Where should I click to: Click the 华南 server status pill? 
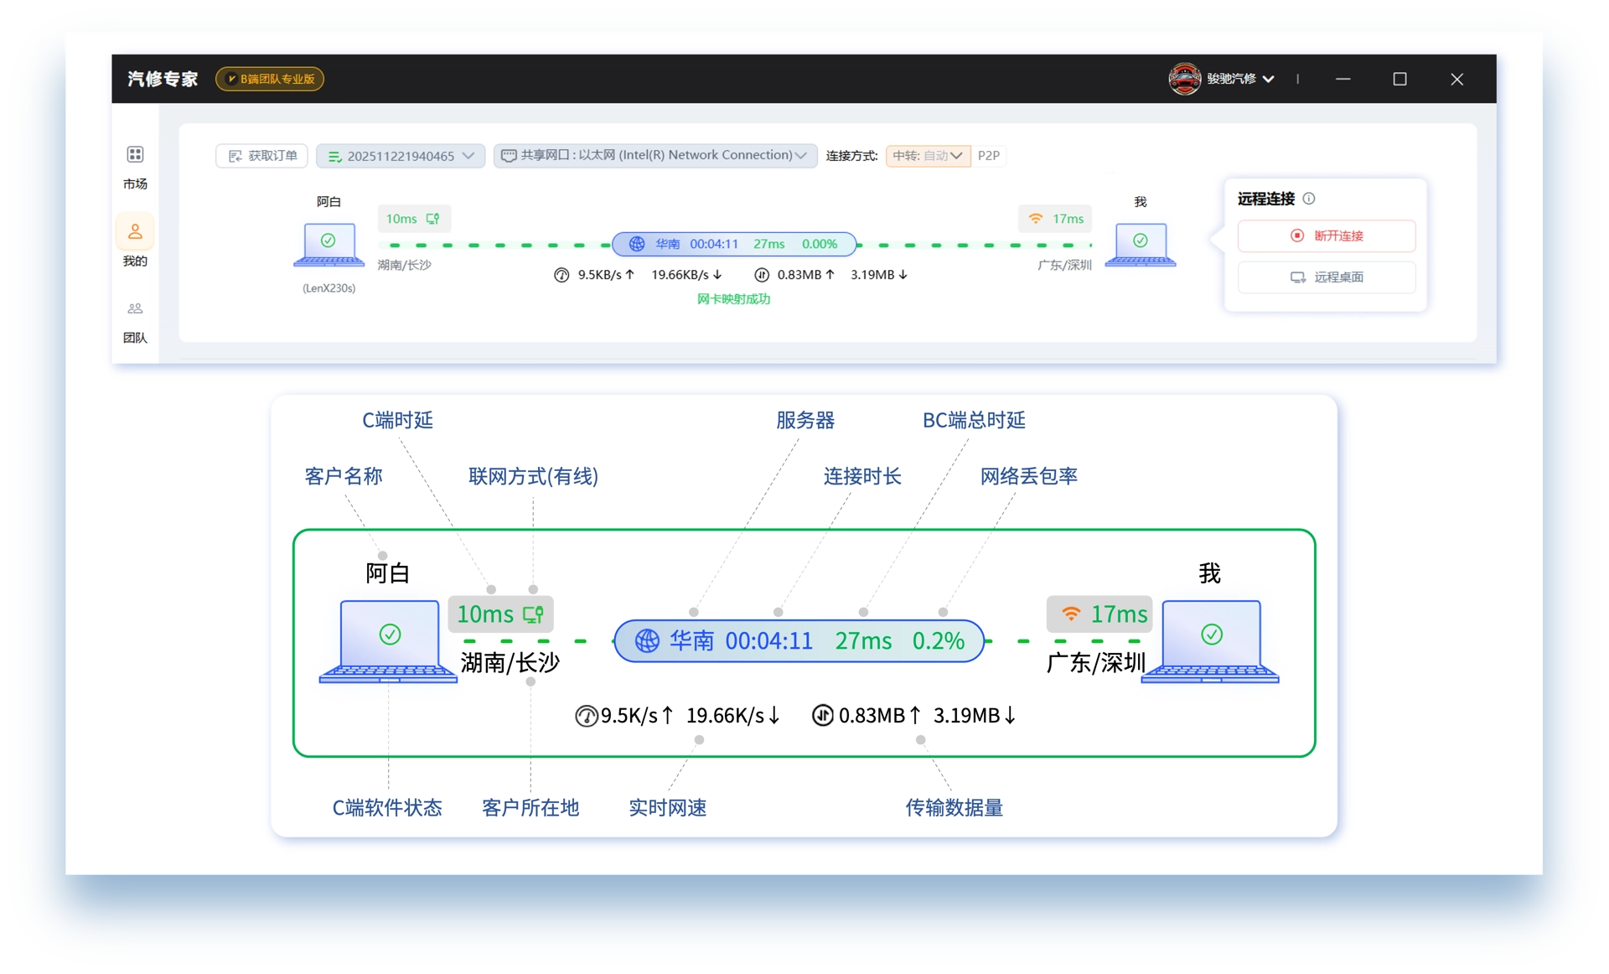coord(734,244)
